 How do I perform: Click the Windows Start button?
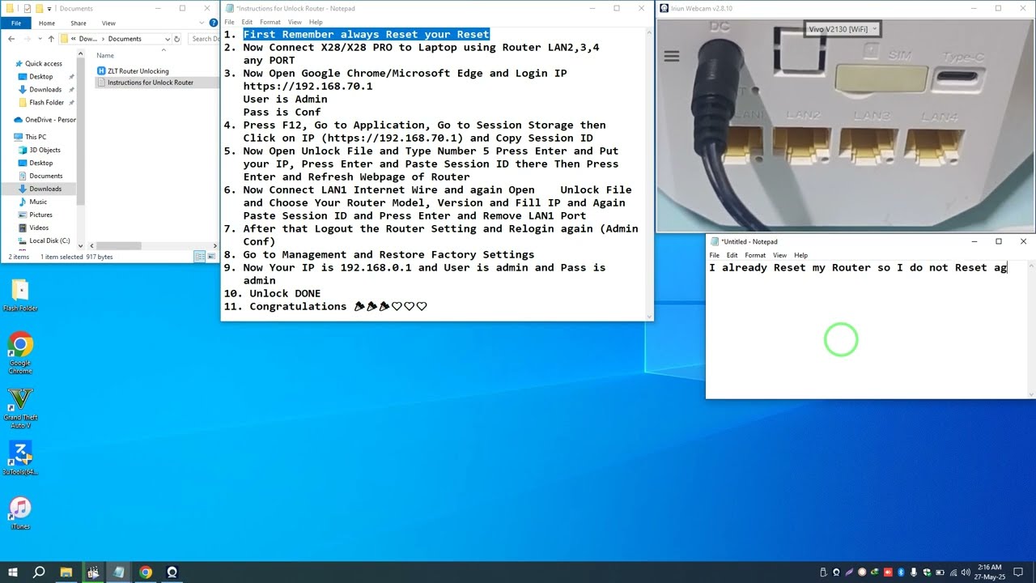pyautogui.click(x=13, y=572)
